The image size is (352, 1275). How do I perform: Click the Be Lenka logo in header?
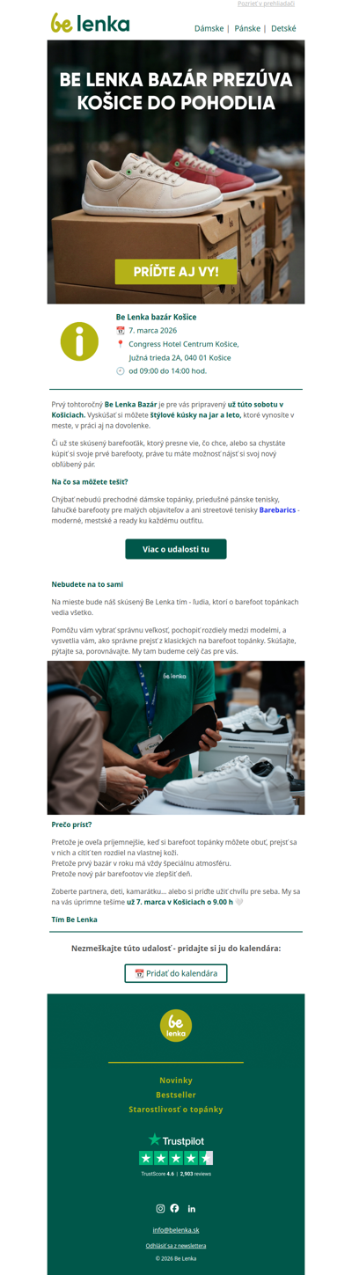pos(90,24)
